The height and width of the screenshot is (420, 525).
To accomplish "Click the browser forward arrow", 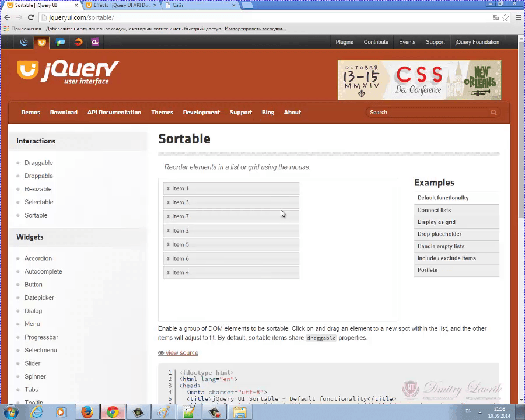I will tap(19, 17).
